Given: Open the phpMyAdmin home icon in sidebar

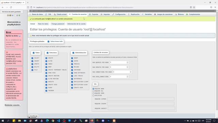Looking at the screenshot, I should click(x=8, y=15).
